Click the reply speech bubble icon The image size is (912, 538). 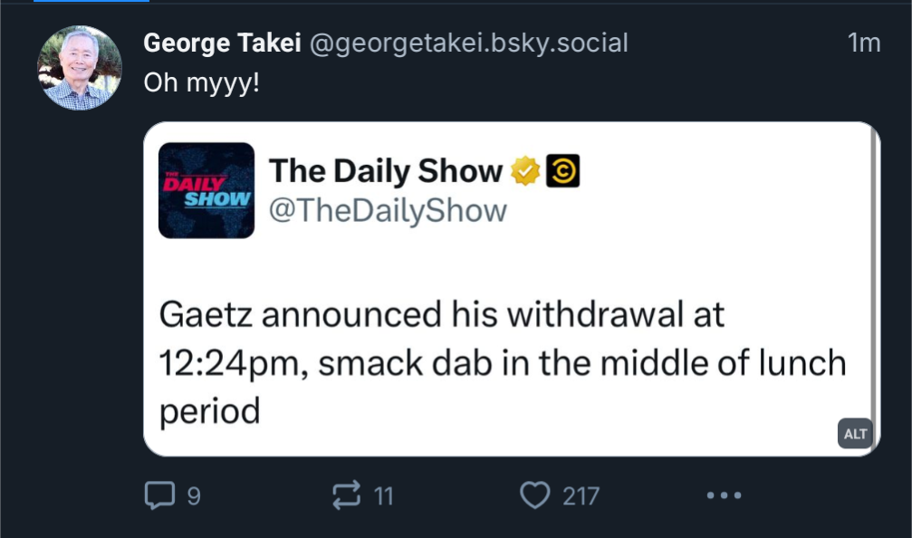point(159,495)
